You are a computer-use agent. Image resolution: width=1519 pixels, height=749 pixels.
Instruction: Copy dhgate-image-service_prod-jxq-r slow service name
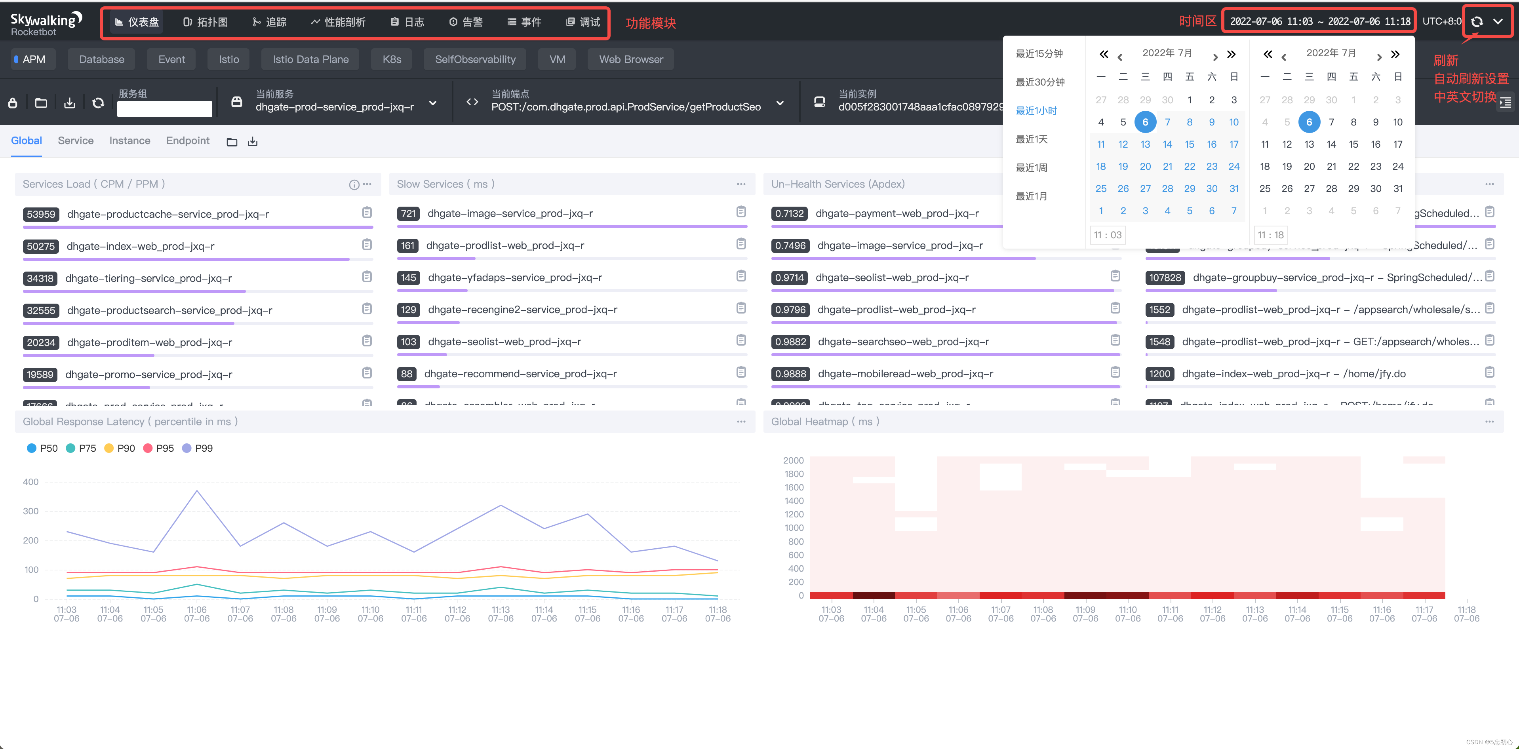(741, 211)
